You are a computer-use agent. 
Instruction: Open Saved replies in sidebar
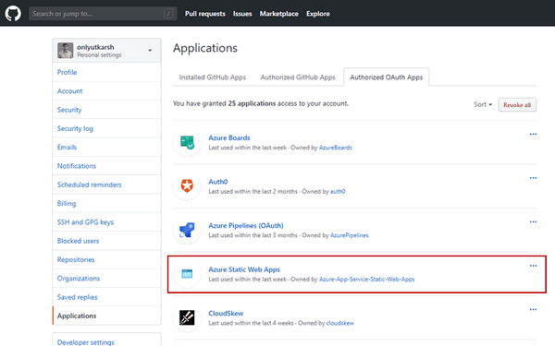pos(106,297)
